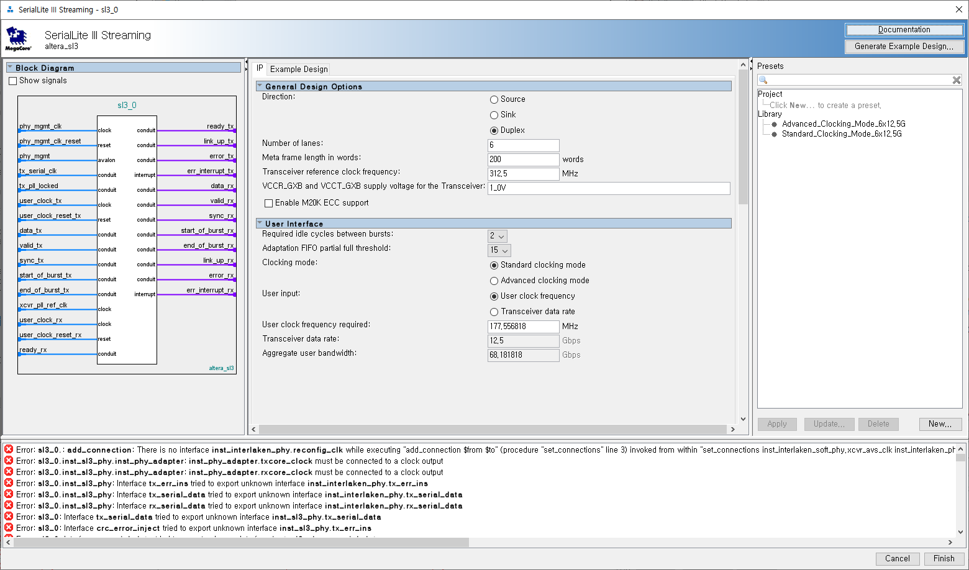This screenshot has width=969, height=570.
Task: Click the altera_sl3 label in block diagram
Action: click(x=221, y=368)
